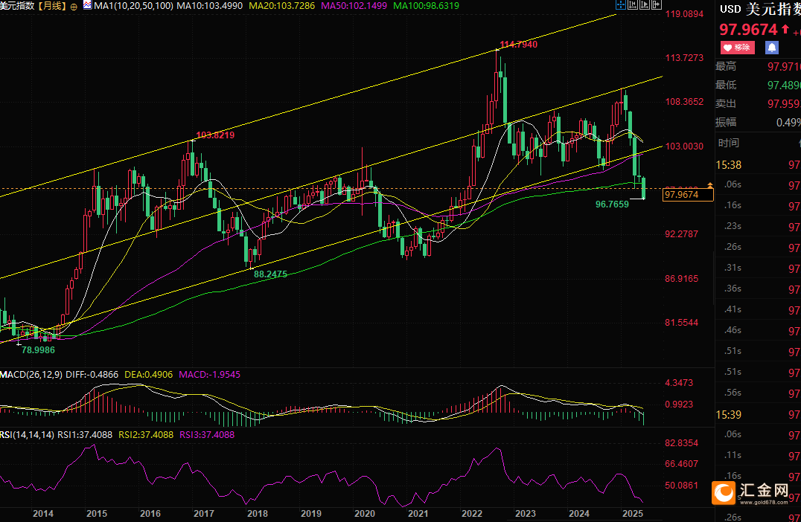Click the 96.7659 low label
The width and height of the screenshot is (801, 522).
pos(612,204)
